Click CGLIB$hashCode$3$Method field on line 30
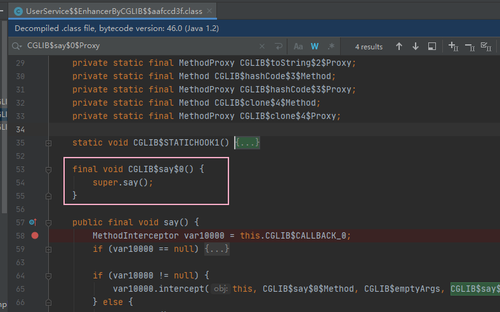The height and width of the screenshot is (312, 500). tap(273, 77)
